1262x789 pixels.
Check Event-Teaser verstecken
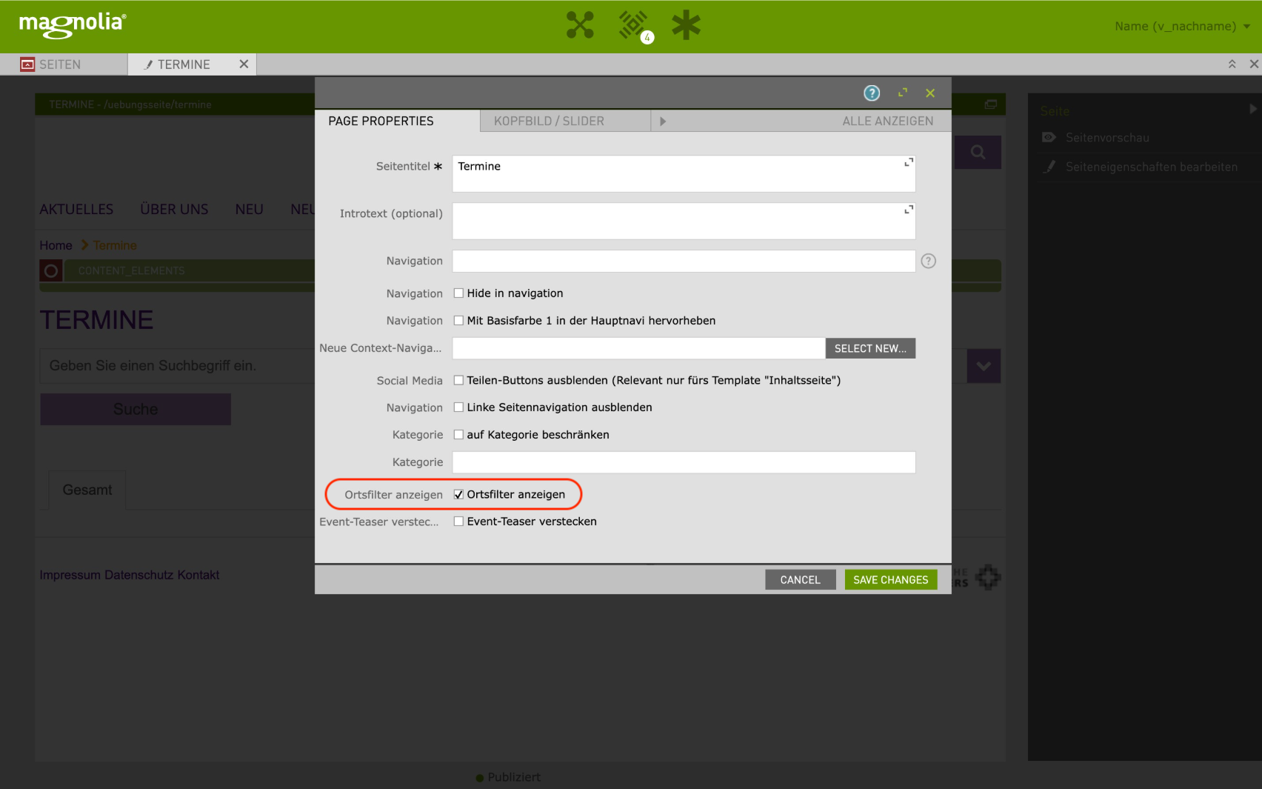(458, 522)
